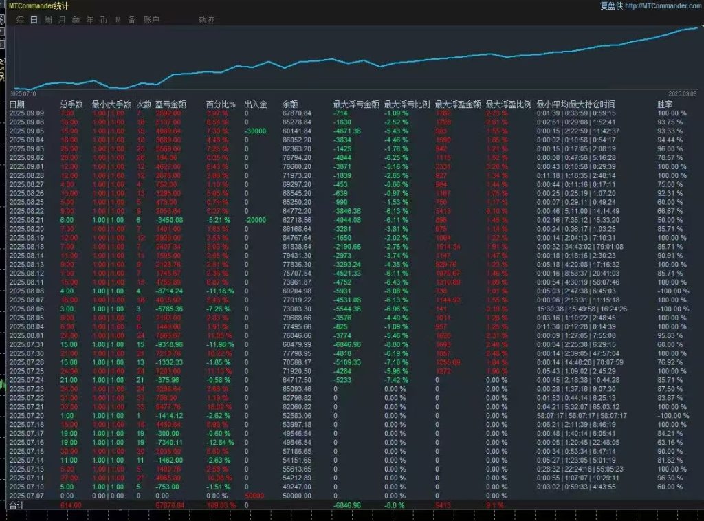
Task: Select the 年 (yearly) period tab
Action: (89, 20)
